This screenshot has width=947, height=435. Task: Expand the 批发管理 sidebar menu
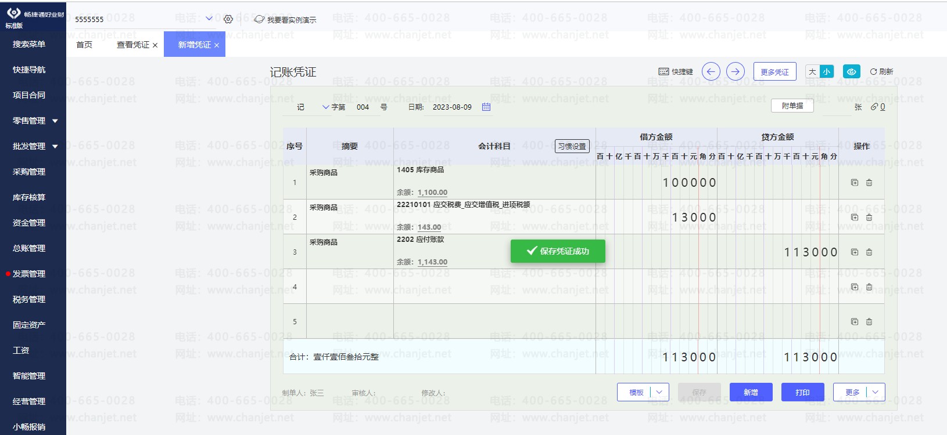pyautogui.click(x=55, y=146)
